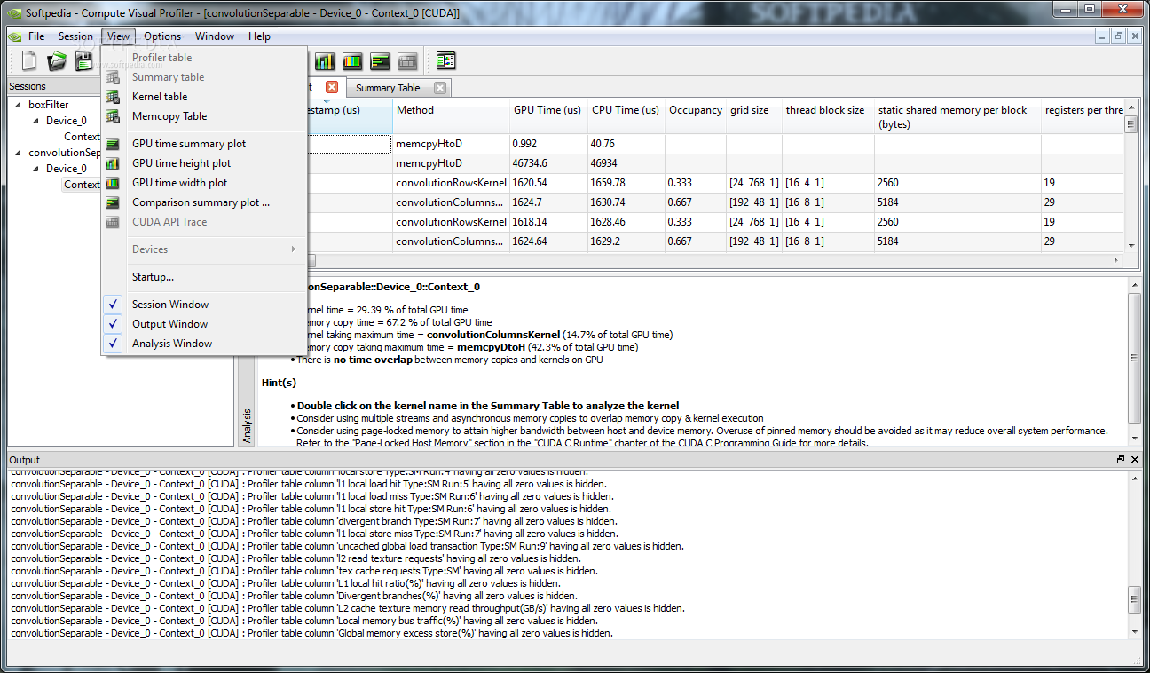
Task: Open Comparison summary plot dialog
Action: [205, 202]
